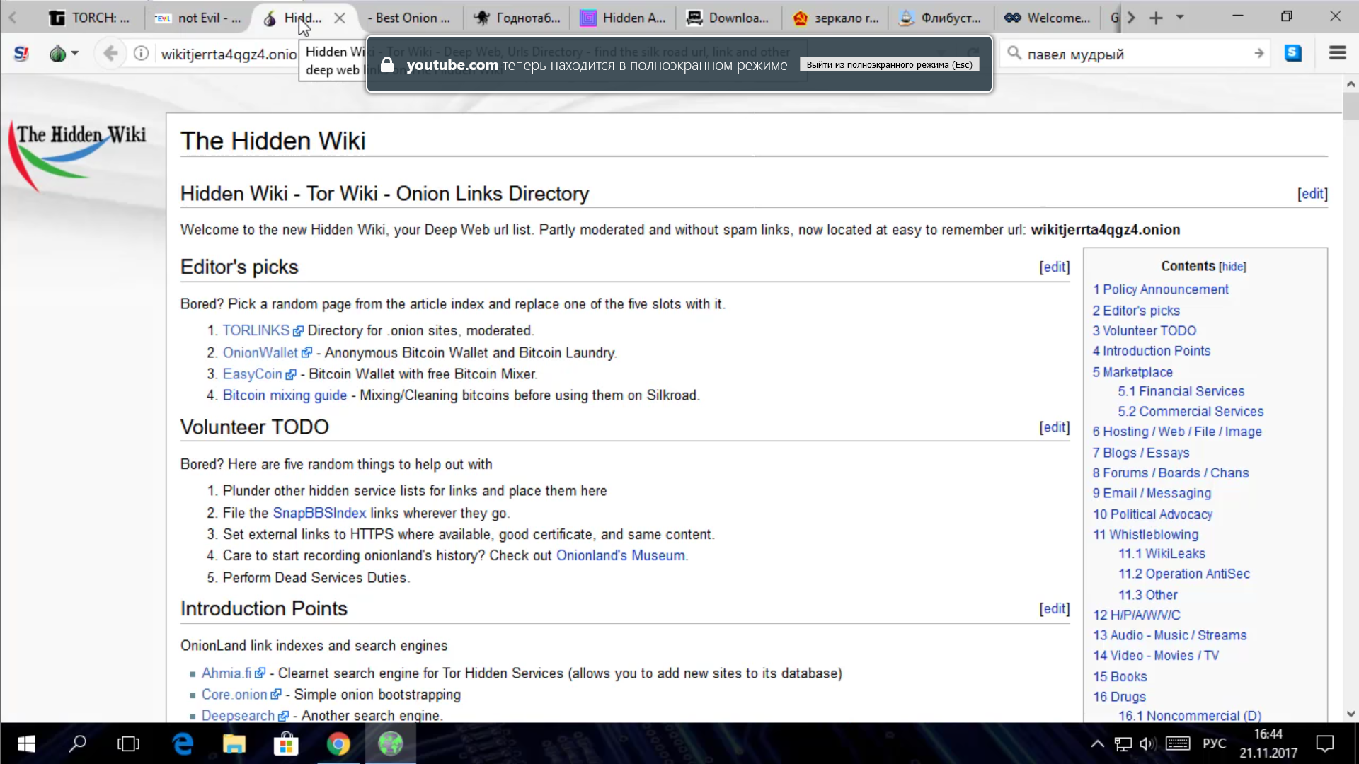Switch to the Флибуст tab
The image size is (1359, 764).
click(941, 18)
